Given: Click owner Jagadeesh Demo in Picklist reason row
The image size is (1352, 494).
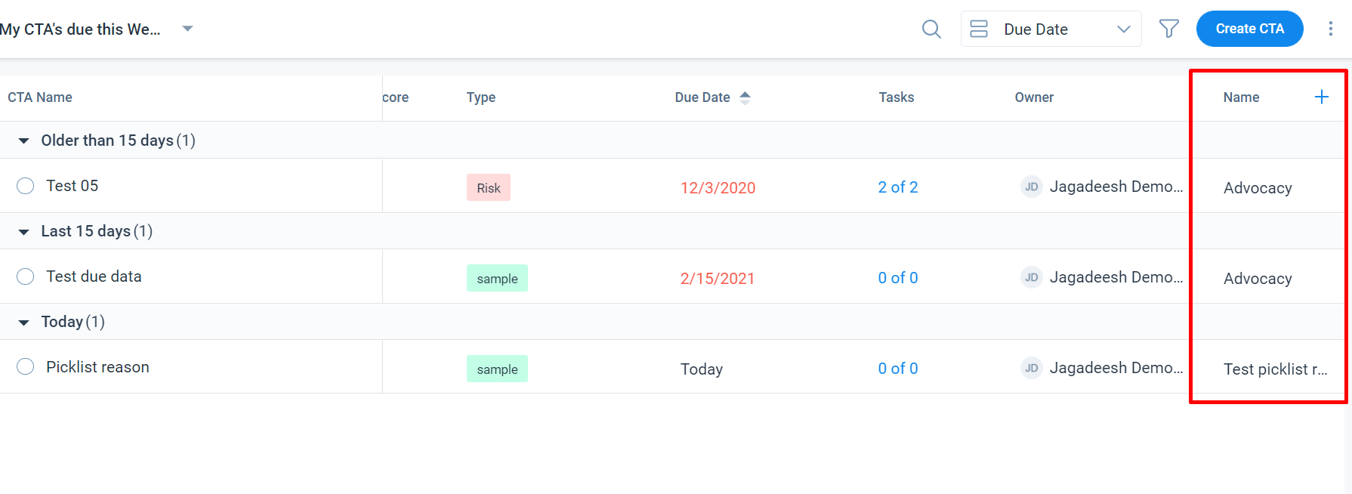Looking at the screenshot, I should 1116,368.
